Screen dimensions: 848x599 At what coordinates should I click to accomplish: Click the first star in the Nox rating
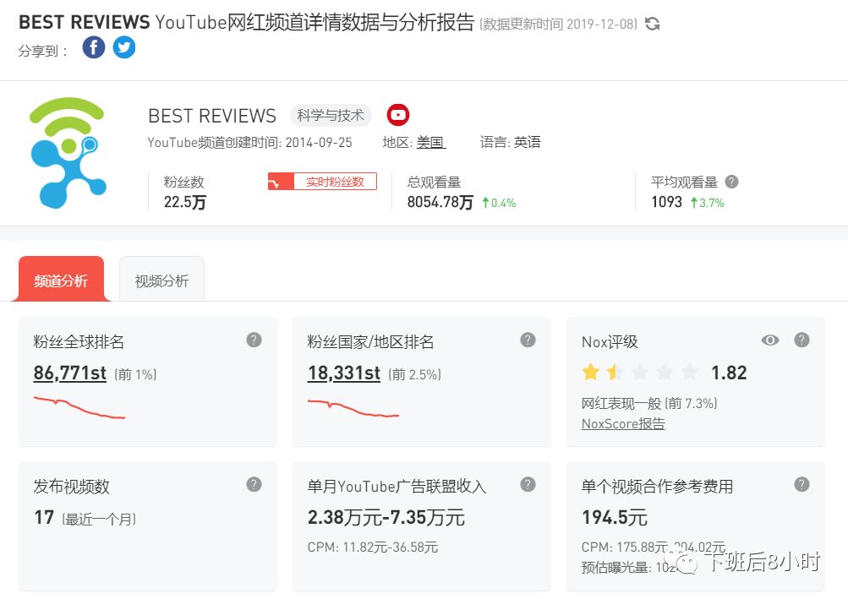click(588, 371)
